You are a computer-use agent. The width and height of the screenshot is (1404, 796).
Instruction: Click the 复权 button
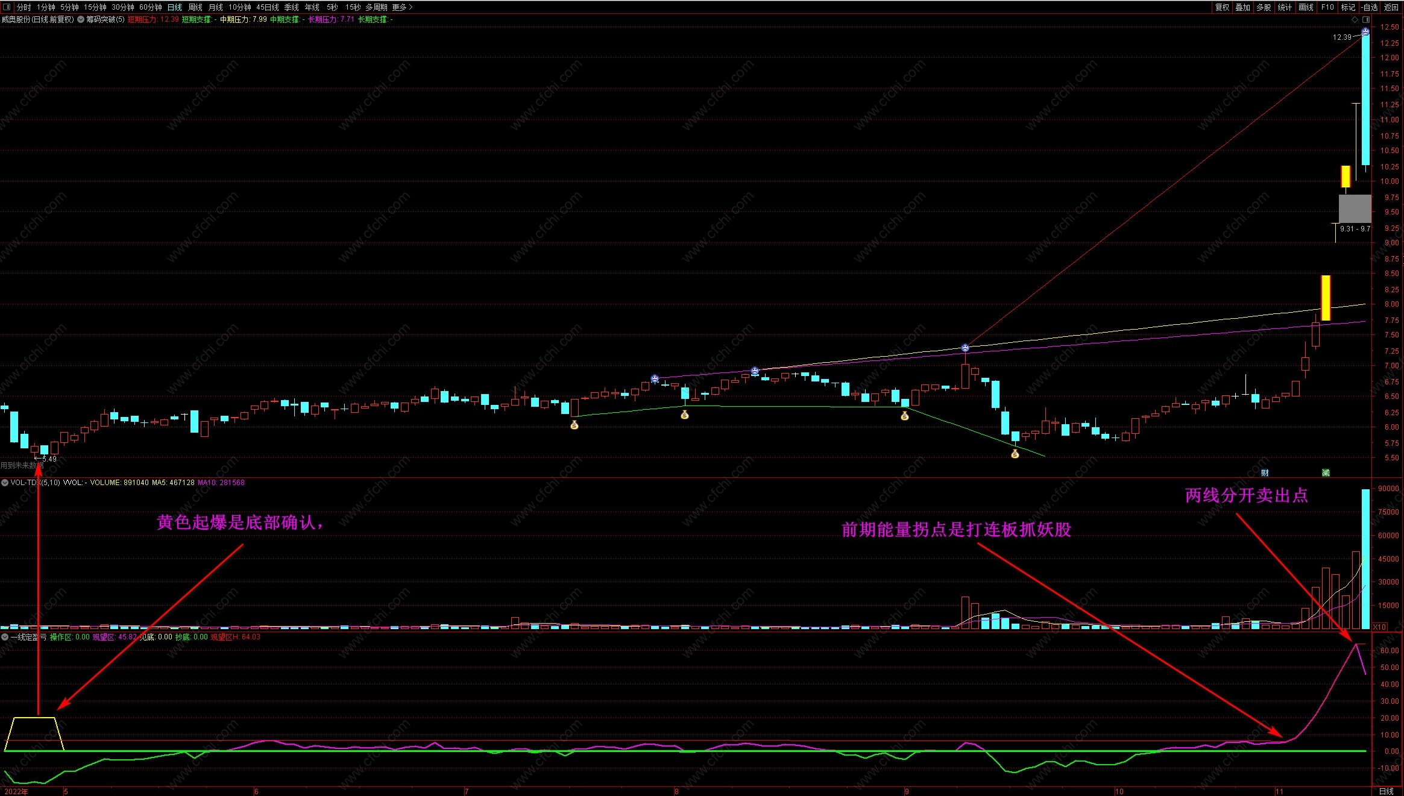pos(1222,7)
